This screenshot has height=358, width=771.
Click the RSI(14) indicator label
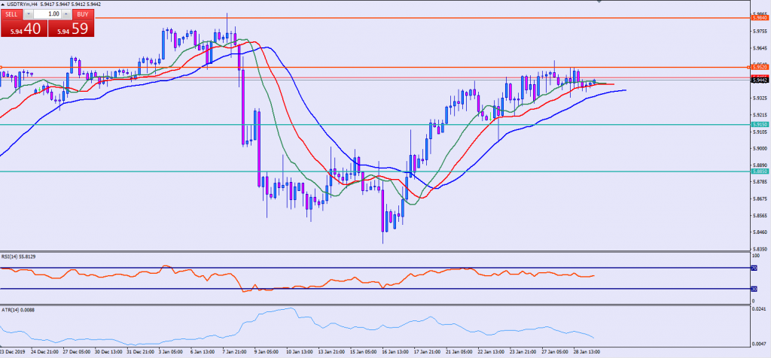(16, 256)
